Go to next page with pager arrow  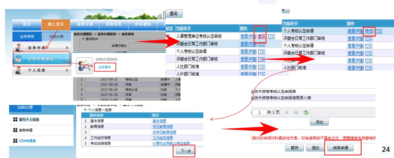(x=287, y=112)
